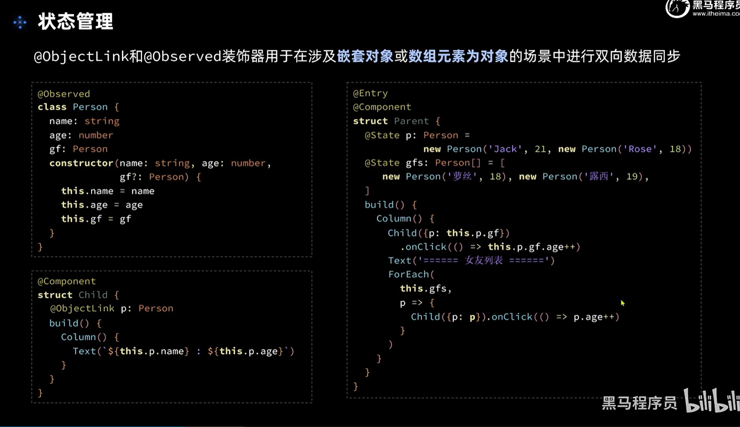Image resolution: width=740 pixels, height=427 pixels.
Task: Click the 女友列表 Text string
Action: 483,261
